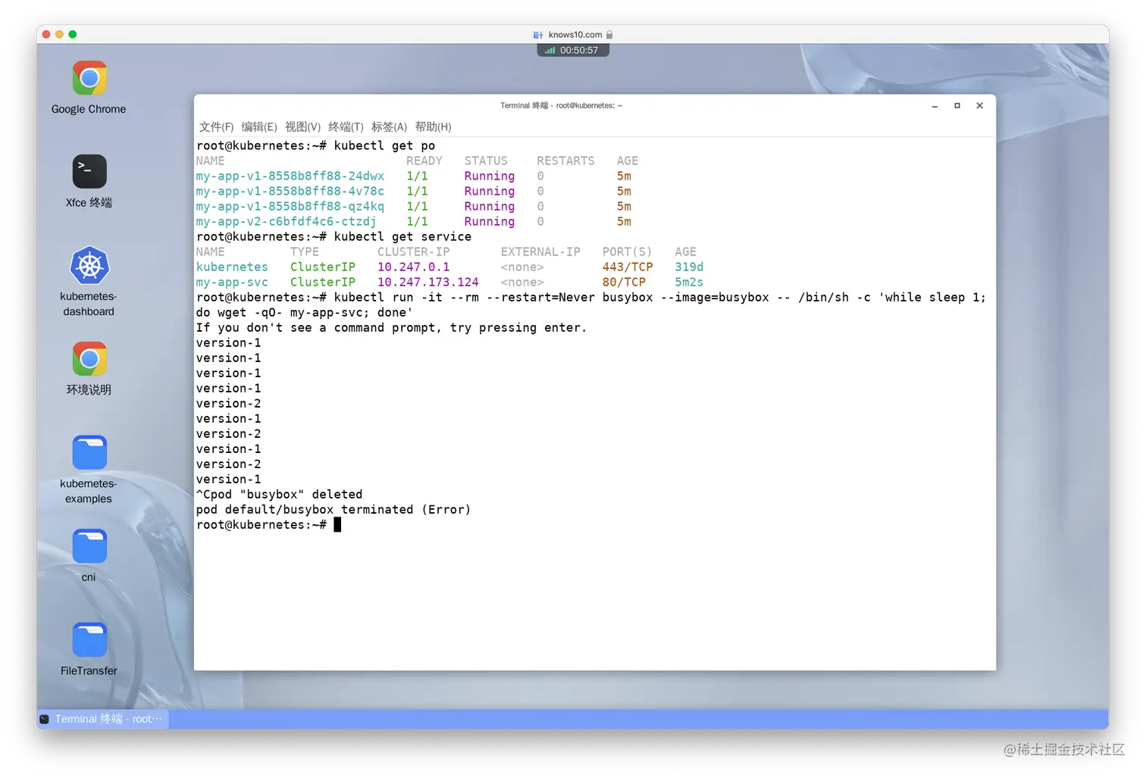This screenshot has height=778, width=1146.
Task: Open the cni folder icon
Action: 89,546
